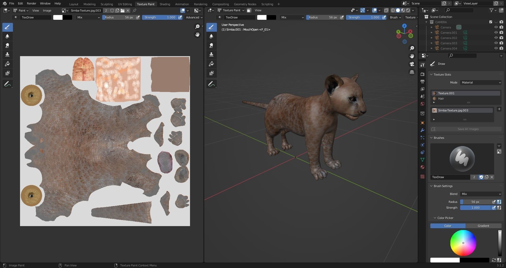Image resolution: width=506 pixels, height=268 pixels.
Task: Switch orthographic/perspective grid icon
Action: tap(412, 72)
